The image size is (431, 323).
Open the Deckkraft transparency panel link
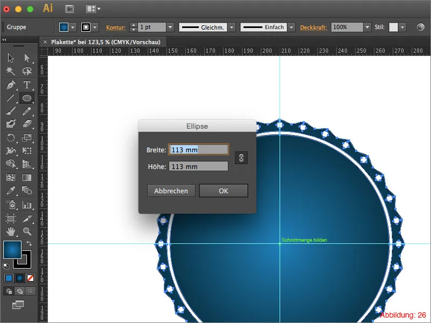coord(314,27)
